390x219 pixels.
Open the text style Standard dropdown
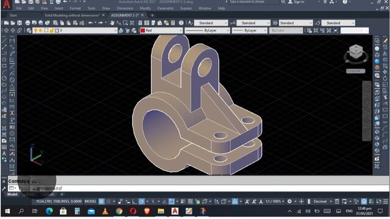tap(211, 23)
